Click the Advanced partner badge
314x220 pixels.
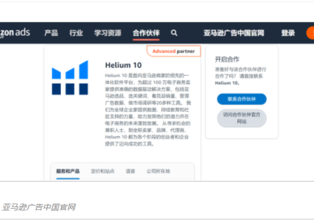coord(174,51)
